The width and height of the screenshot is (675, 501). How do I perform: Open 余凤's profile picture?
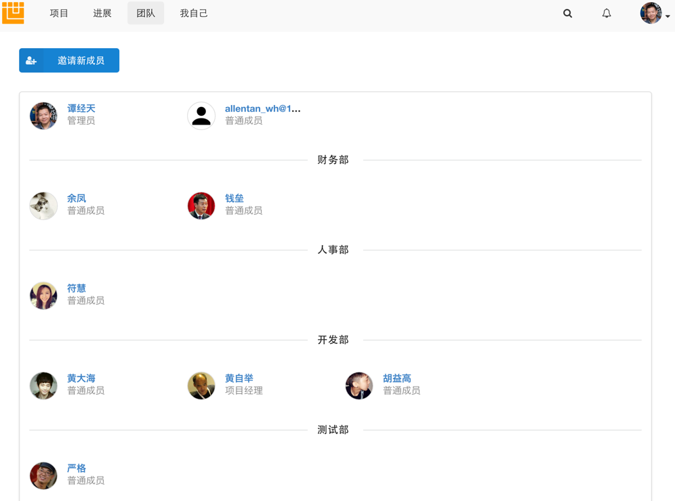click(43, 205)
